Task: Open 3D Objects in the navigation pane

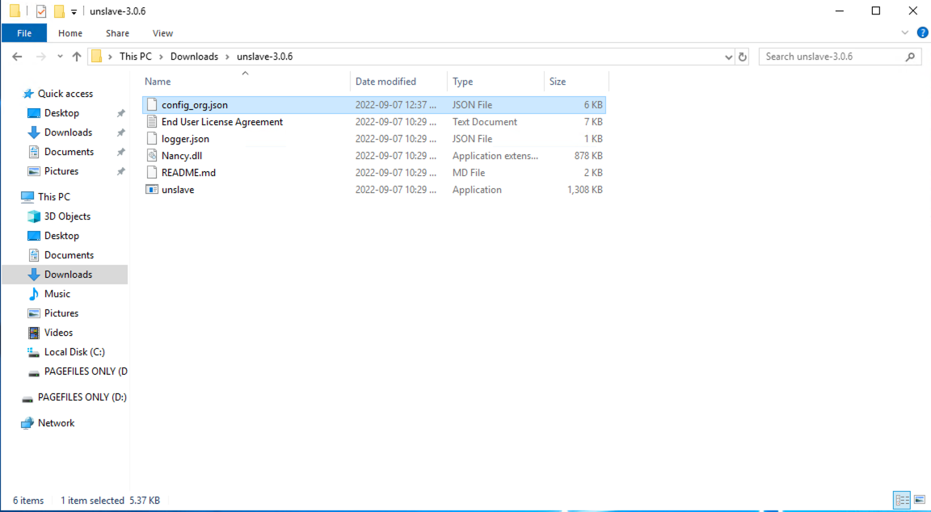Action: 67,216
